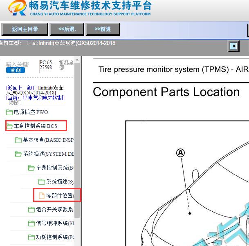
Task: Click the 返回上一级 link
Action: point(20,88)
